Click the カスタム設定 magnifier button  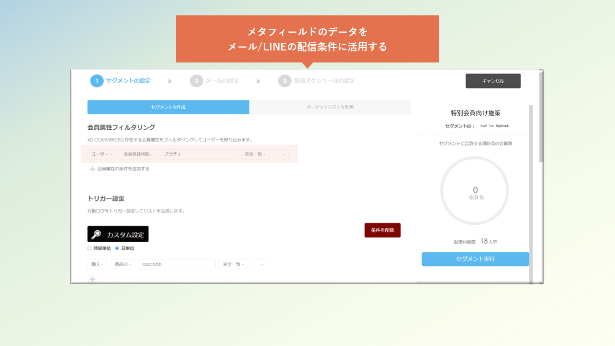[118, 234]
